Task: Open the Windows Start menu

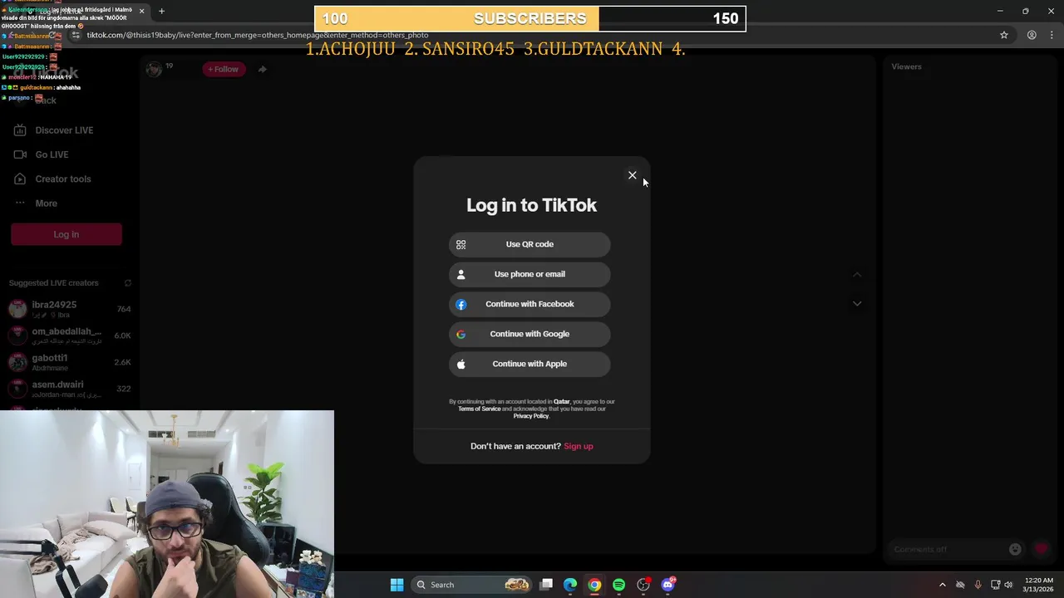Action: (x=397, y=585)
